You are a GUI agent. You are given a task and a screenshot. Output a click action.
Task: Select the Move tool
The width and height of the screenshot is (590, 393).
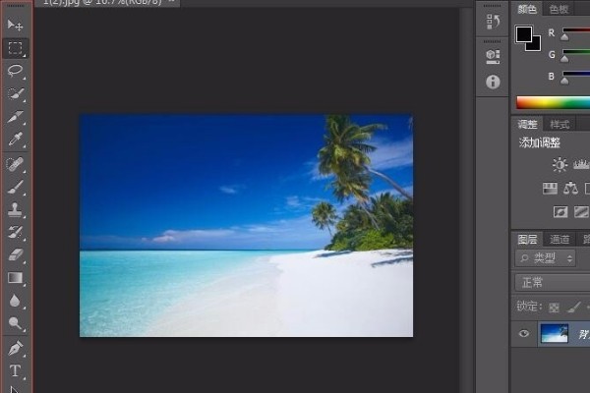click(15, 25)
